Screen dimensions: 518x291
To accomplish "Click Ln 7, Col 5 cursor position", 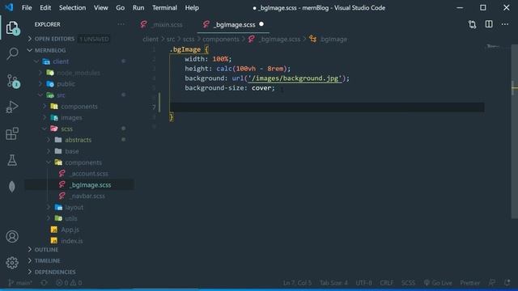I will [297, 283].
